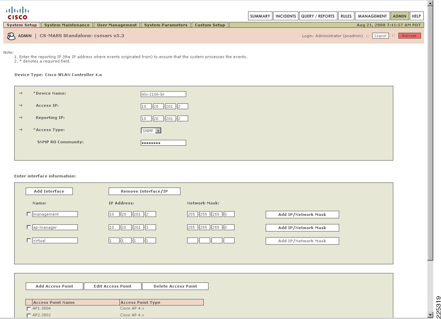441x319 pixels.
Task: Click the date and time text Aug 21, 2008
Action: [x=389, y=25]
